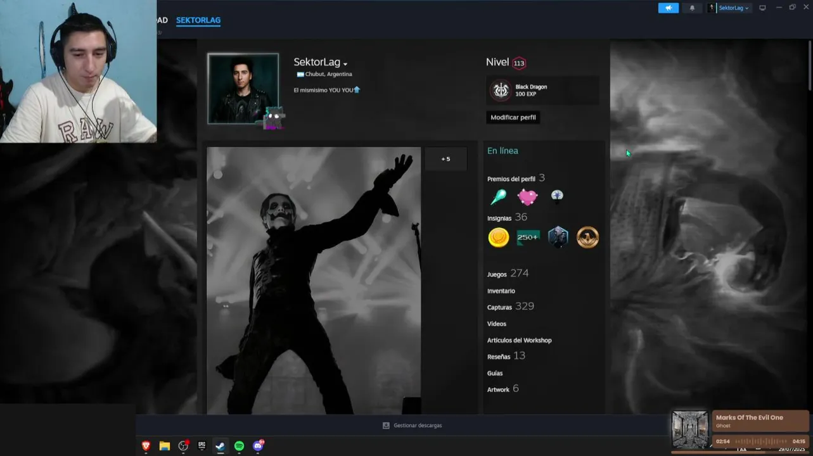This screenshot has height=456, width=813.
Task: Click the Marks Of The Evil One album art
Action: coord(689,430)
